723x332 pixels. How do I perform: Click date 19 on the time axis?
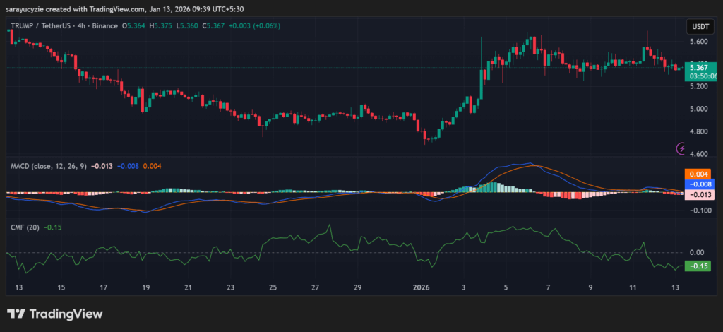click(145, 288)
